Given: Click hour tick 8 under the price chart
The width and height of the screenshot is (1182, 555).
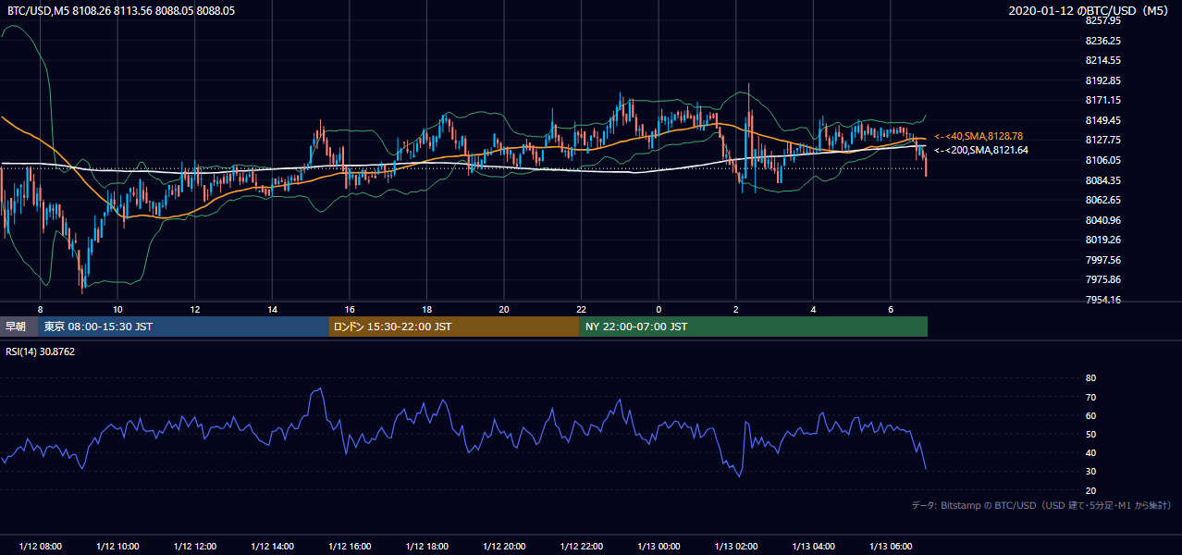Looking at the screenshot, I should [41, 309].
